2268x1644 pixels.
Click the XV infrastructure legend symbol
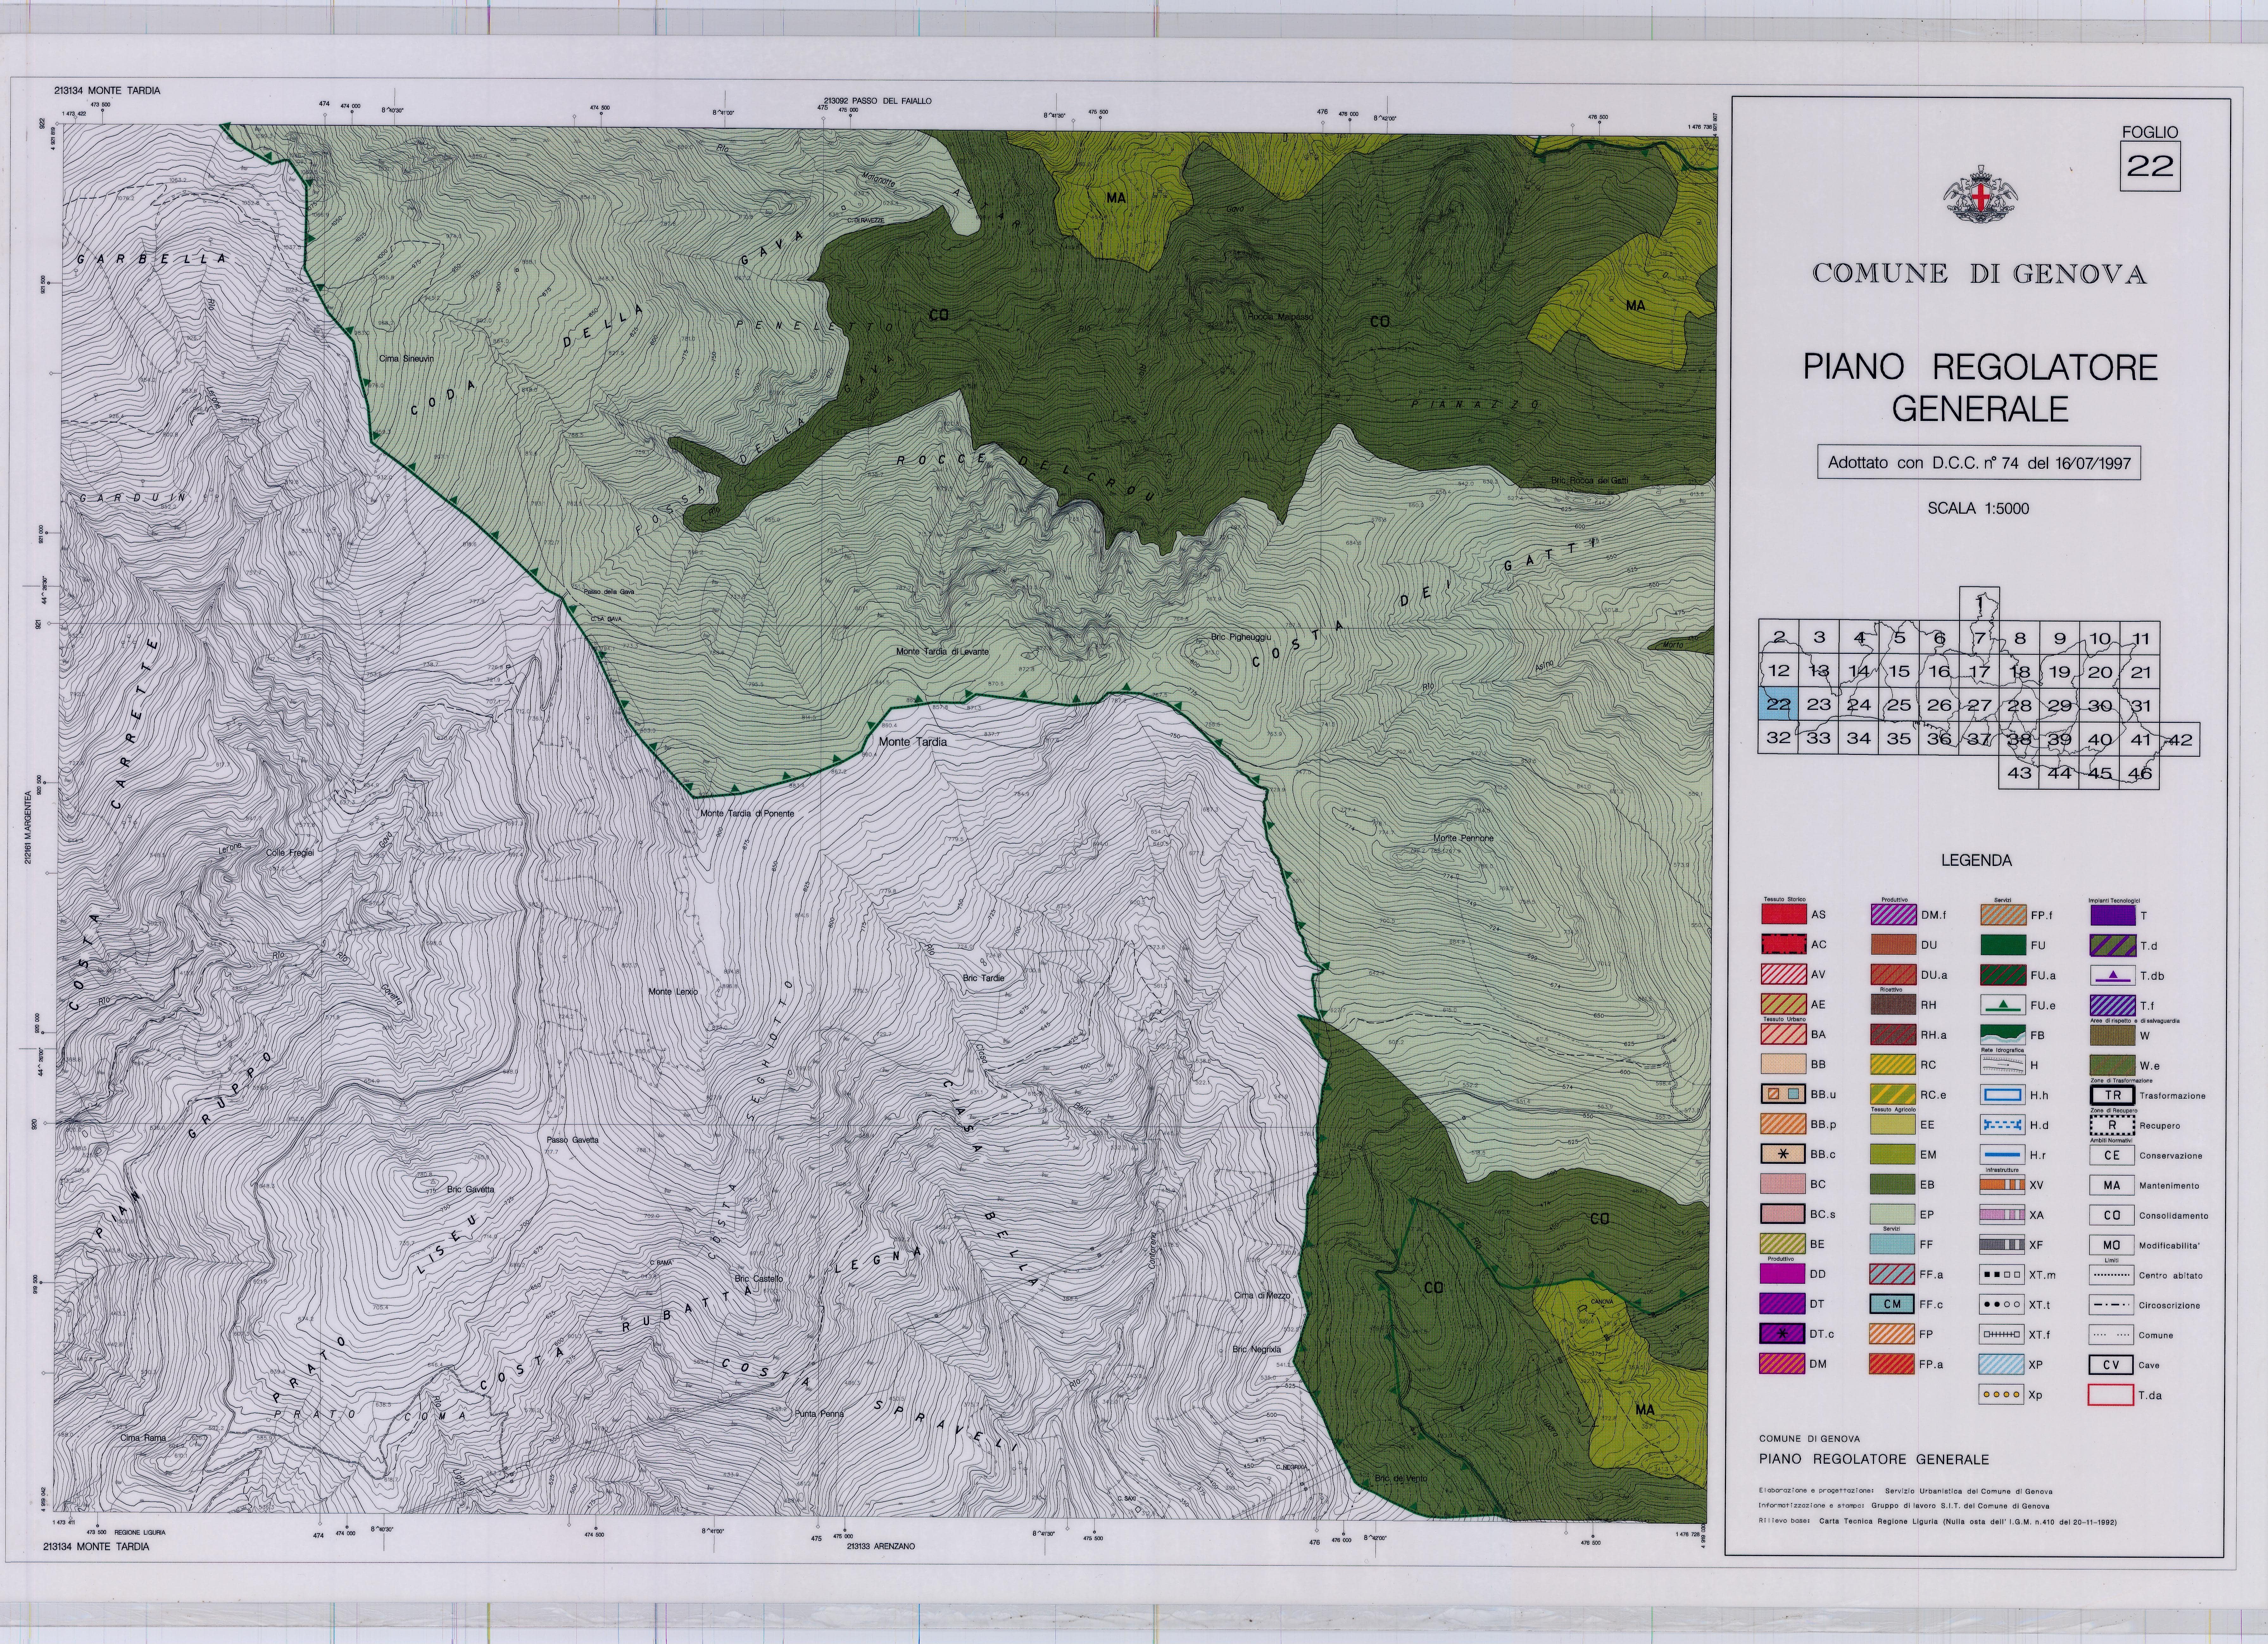click(2003, 1185)
